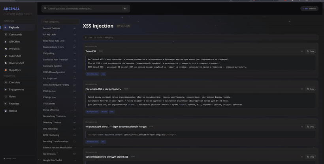Click the XSS tag on "Типы XSS" card
The height and width of the screenshot is (164, 324).
(103, 74)
